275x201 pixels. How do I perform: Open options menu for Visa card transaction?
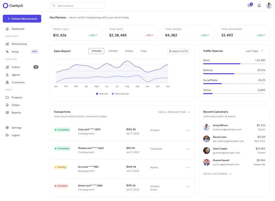pyautogui.click(x=188, y=130)
